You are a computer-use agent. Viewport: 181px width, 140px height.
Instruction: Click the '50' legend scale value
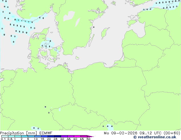(x=88, y=139)
